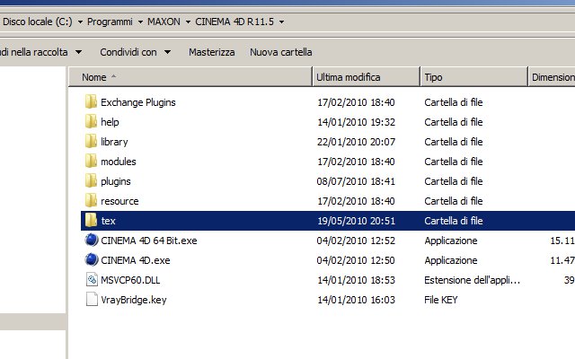Go to Disco locale (C:) in address bar
575x359 pixels.
click(37, 22)
